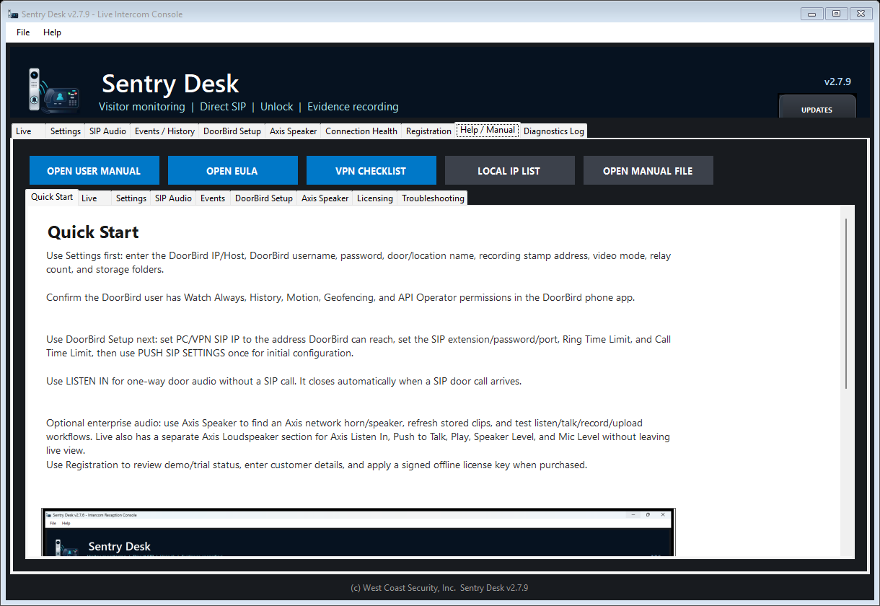Click the paragraph starting 'Use LISTEN IN'
The height and width of the screenshot is (606, 880).
point(283,381)
